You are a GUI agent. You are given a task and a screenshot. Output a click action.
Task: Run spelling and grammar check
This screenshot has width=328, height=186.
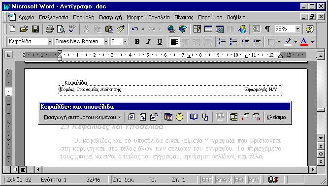pyautogui.click(x=72, y=29)
